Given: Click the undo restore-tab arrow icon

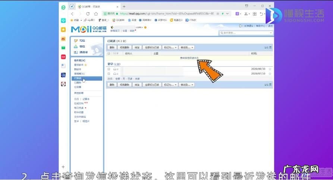Looking at the screenshot, I should [261, 14].
